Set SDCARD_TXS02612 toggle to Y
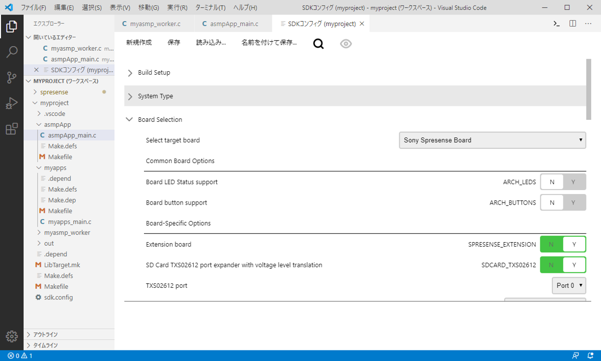601x361 pixels. coord(574,265)
